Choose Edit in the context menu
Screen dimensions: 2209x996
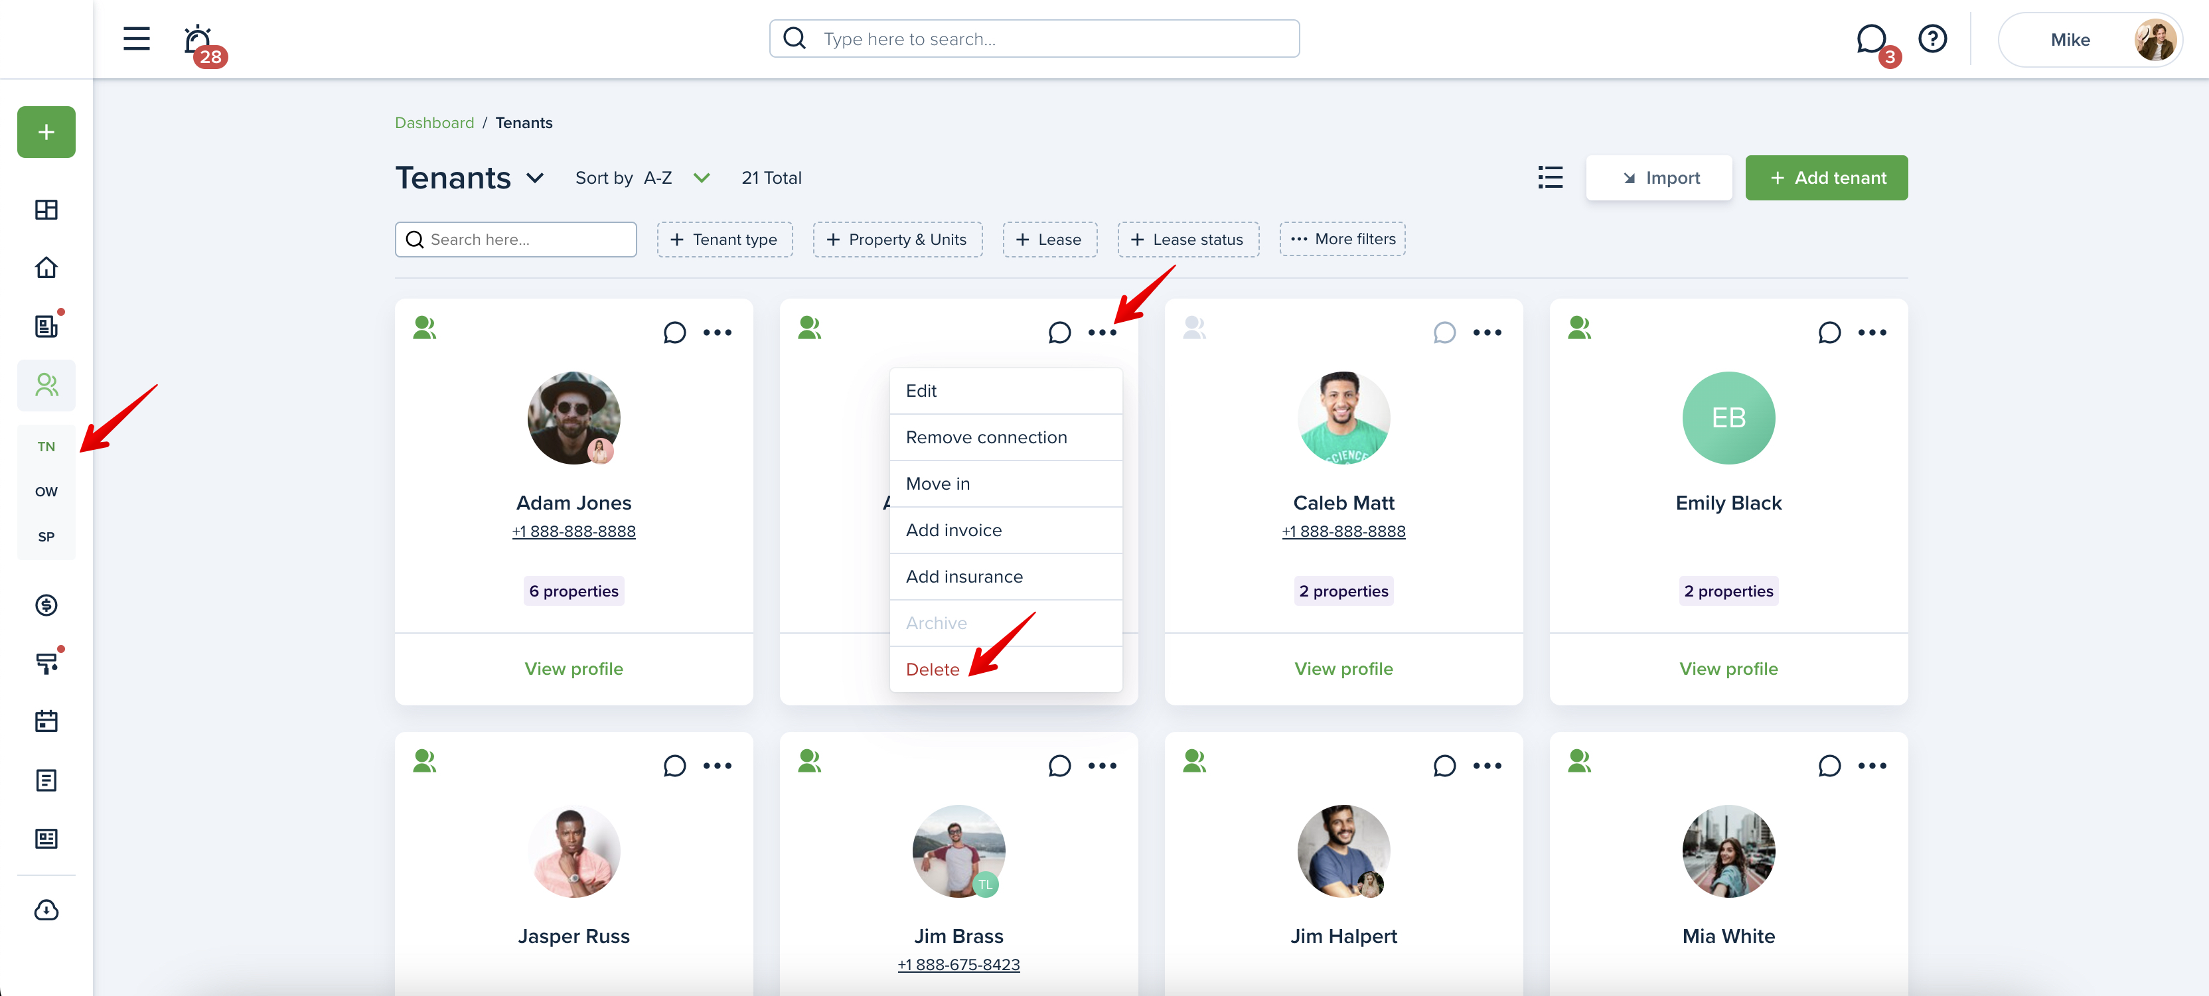tap(1005, 391)
